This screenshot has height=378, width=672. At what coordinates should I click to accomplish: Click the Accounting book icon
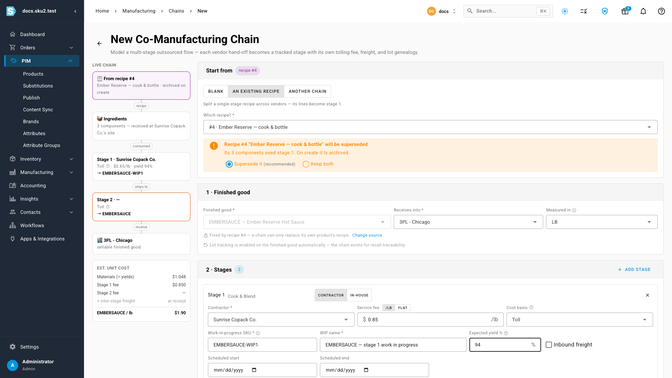[x=13, y=185]
